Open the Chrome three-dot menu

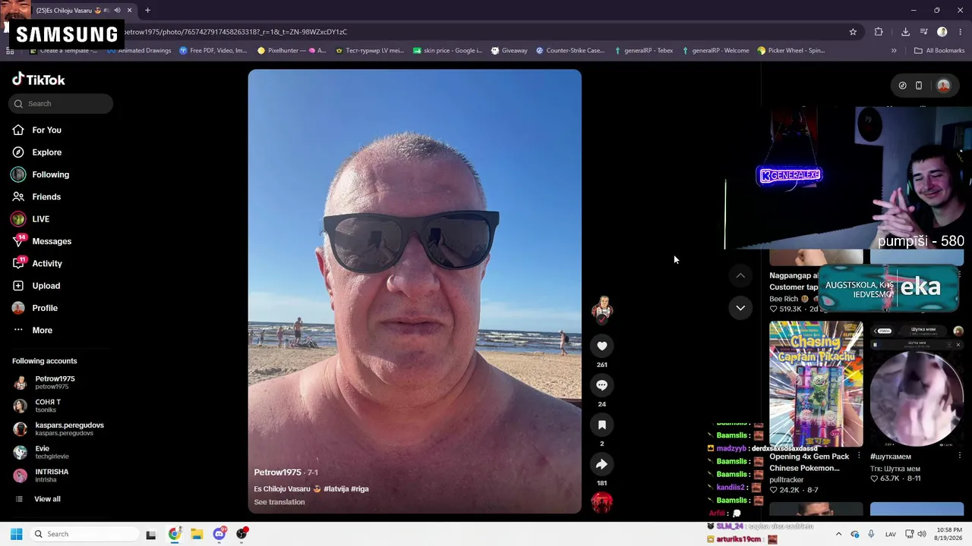961,32
